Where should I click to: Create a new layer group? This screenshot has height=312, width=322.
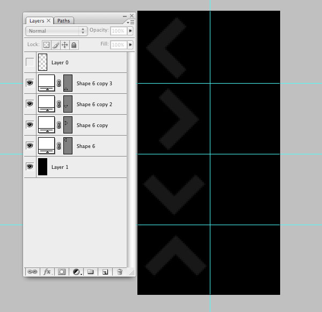[x=90, y=272]
